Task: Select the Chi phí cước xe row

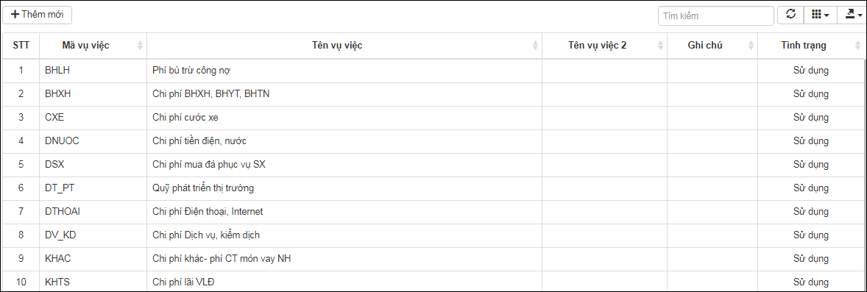Action: coord(433,118)
